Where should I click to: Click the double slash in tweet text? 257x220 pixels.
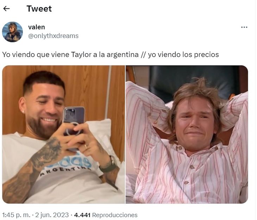tap(143, 55)
